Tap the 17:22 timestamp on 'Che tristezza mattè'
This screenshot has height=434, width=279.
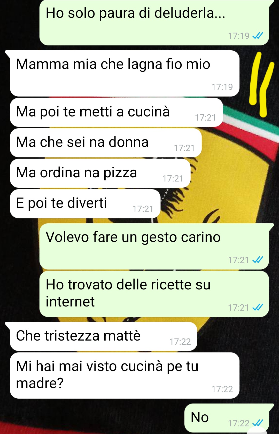(180, 342)
